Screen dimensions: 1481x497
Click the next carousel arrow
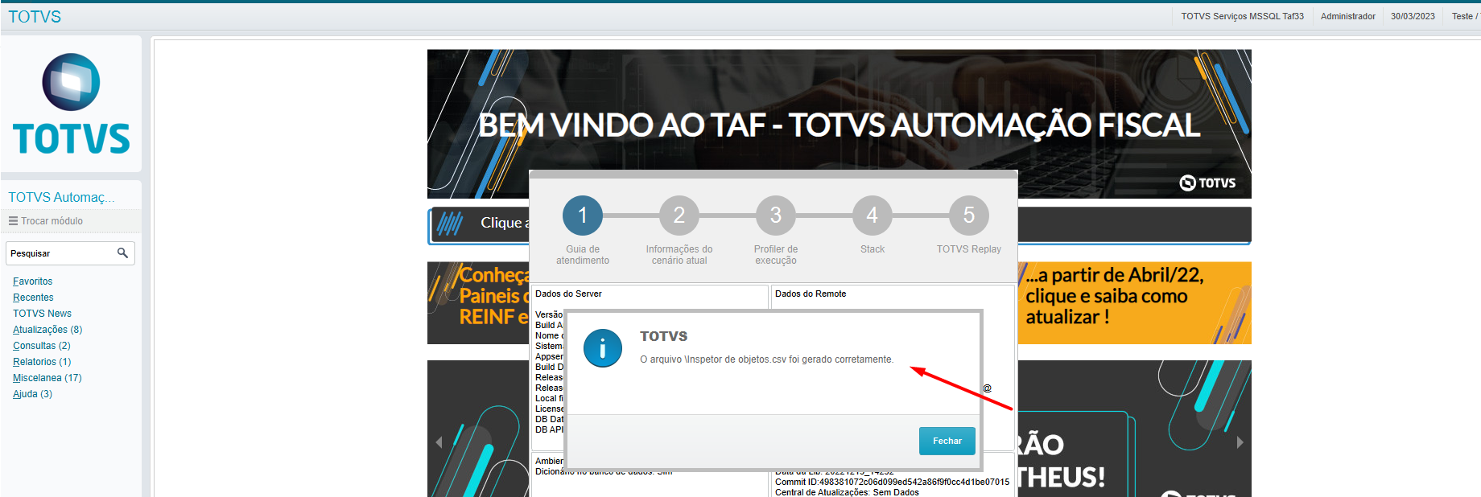point(1240,442)
